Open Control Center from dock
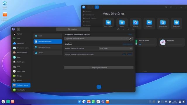 point(103,102)
